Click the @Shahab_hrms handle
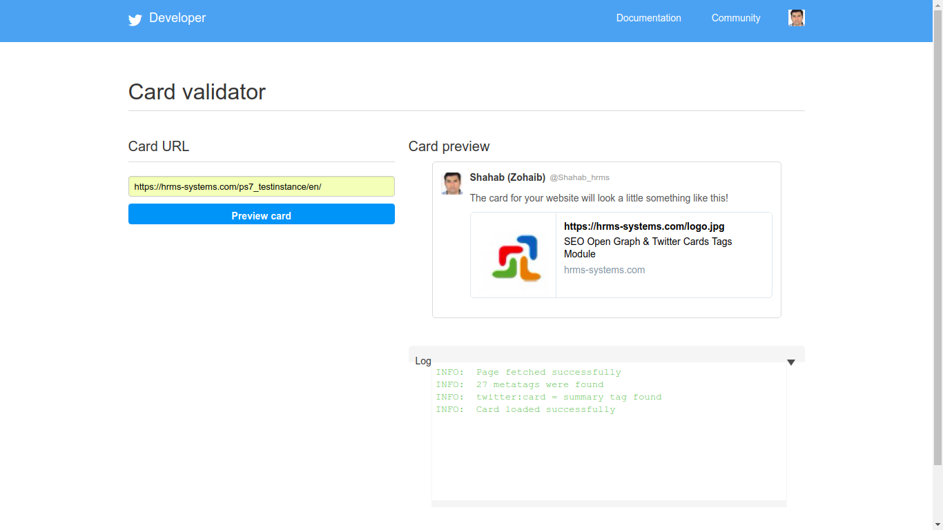Image resolution: width=943 pixels, height=530 pixels. [580, 177]
